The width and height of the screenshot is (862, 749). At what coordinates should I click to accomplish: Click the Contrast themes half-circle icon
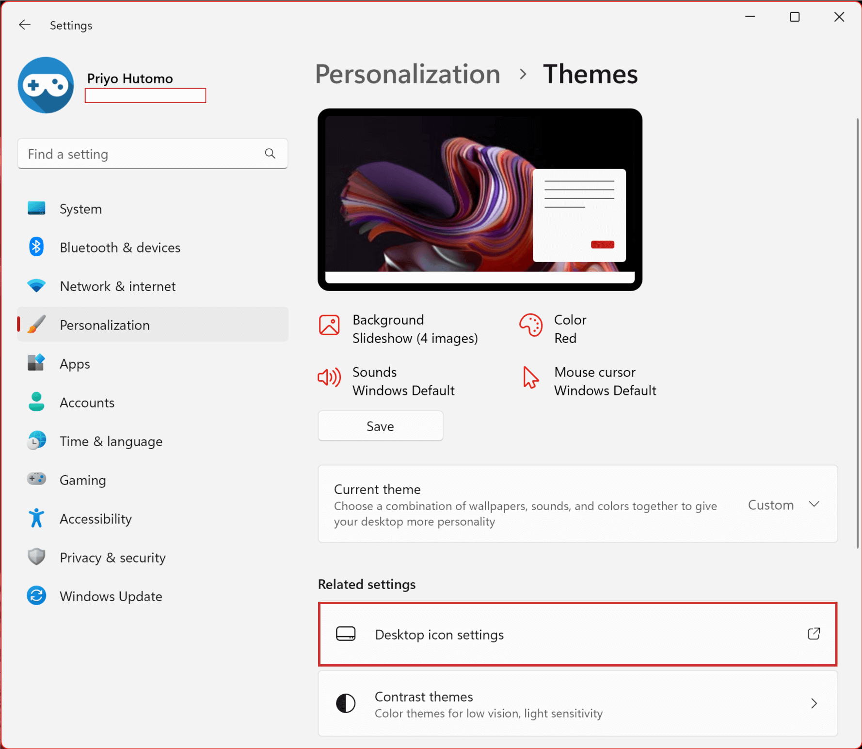346,703
